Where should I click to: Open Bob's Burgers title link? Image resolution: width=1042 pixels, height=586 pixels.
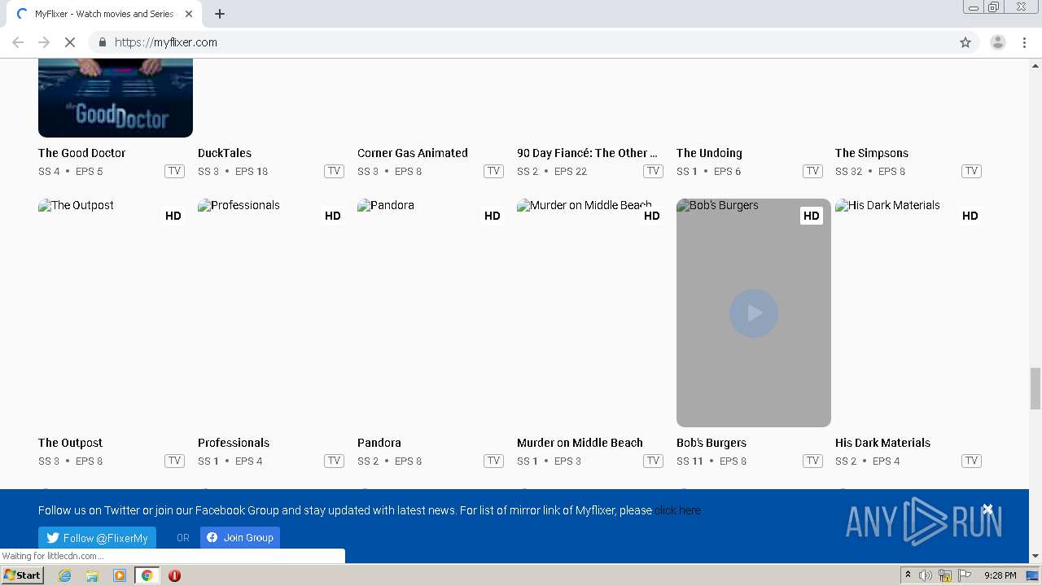(711, 443)
